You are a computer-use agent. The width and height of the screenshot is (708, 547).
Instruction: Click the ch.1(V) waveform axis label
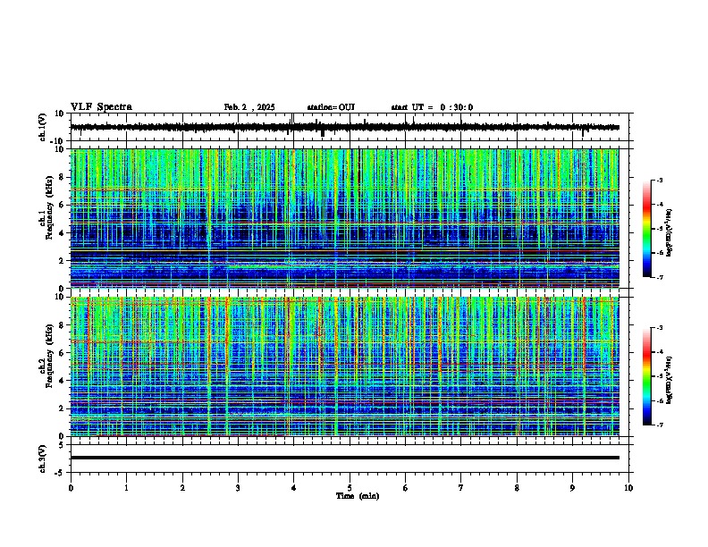[x=43, y=127]
